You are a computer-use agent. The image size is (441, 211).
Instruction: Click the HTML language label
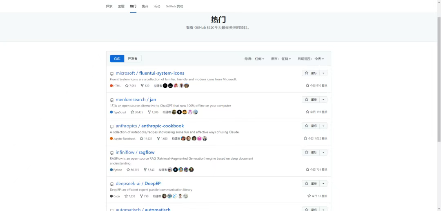tap(115, 86)
